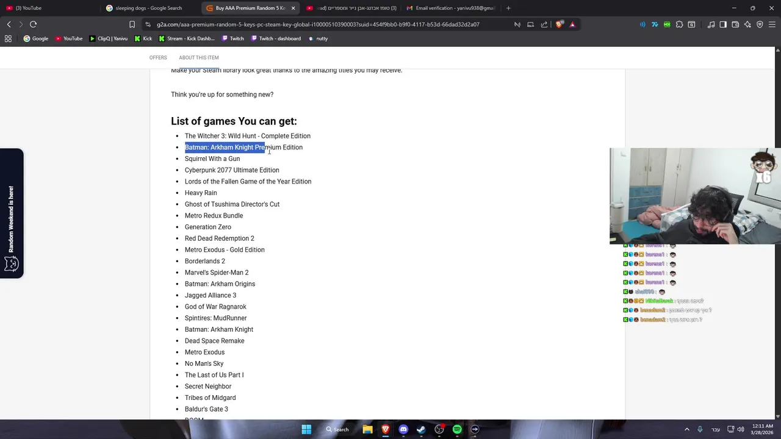The width and height of the screenshot is (781, 439).
Task: Click 'Baldur's Gate 3' entry
Action: click(206, 409)
